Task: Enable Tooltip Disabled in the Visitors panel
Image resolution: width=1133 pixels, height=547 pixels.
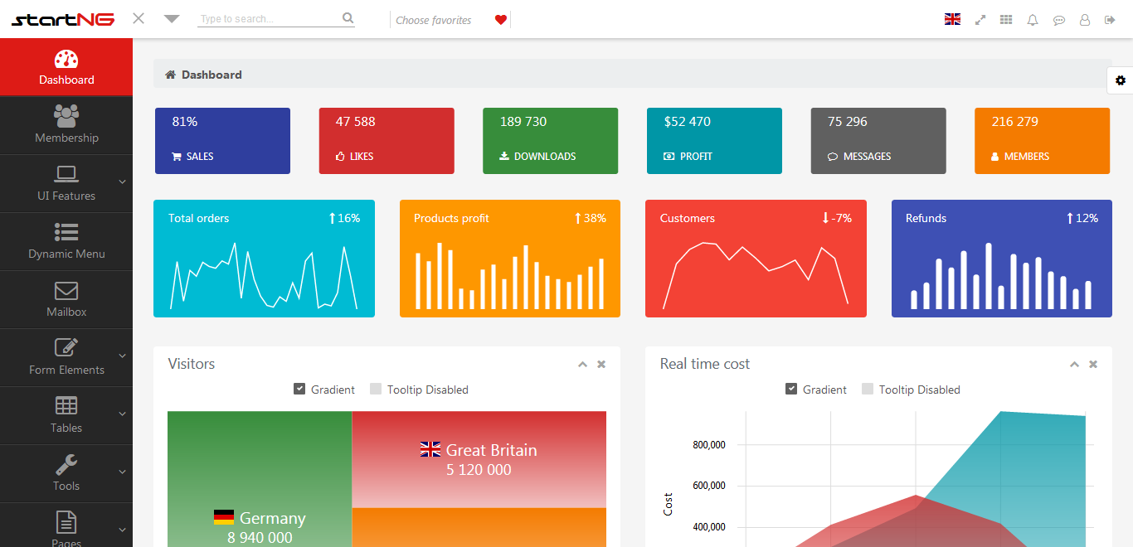Action: click(376, 389)
